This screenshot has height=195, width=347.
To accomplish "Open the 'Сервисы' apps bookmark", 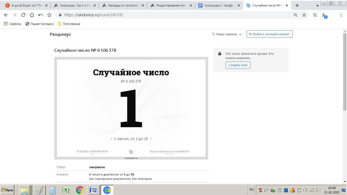I will (x=12, y=24).
